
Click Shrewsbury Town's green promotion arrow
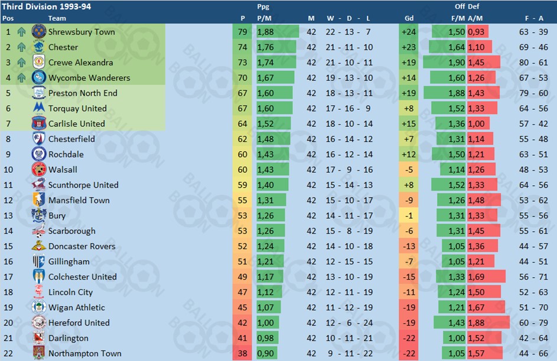(x=22, y=32)
